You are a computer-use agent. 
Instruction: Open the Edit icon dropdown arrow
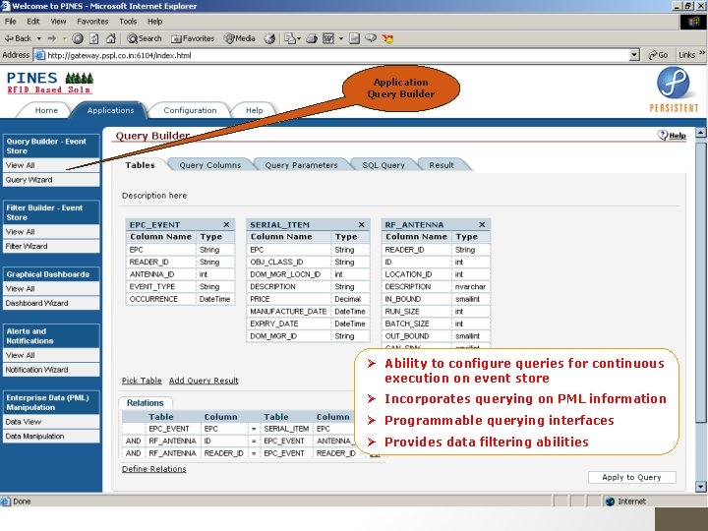[x=341, y=38]
